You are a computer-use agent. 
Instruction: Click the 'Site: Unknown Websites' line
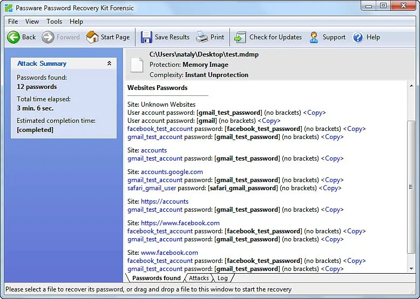coord(161,105)
